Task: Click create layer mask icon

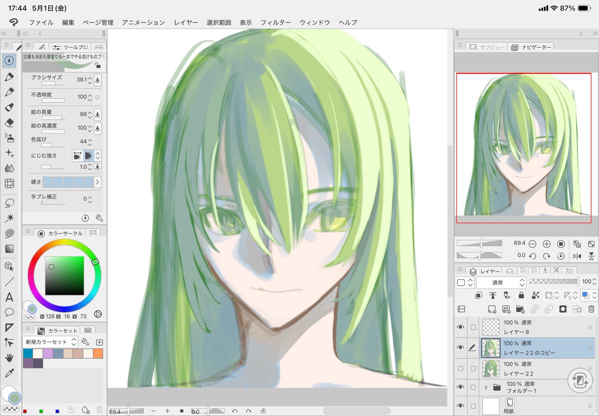Action: coord(563,309)
